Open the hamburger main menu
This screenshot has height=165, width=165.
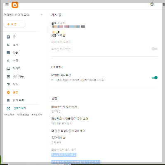7,5
